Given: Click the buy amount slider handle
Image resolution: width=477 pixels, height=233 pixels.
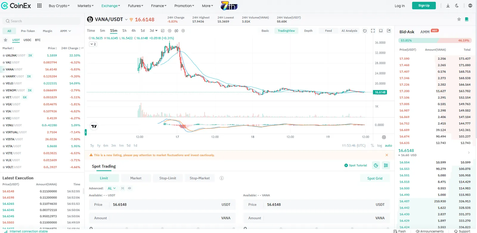Looking at the screenshot, I should (x=91, y=229).
